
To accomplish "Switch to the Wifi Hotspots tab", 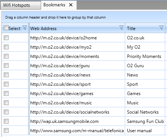I will tap(21, 5).
